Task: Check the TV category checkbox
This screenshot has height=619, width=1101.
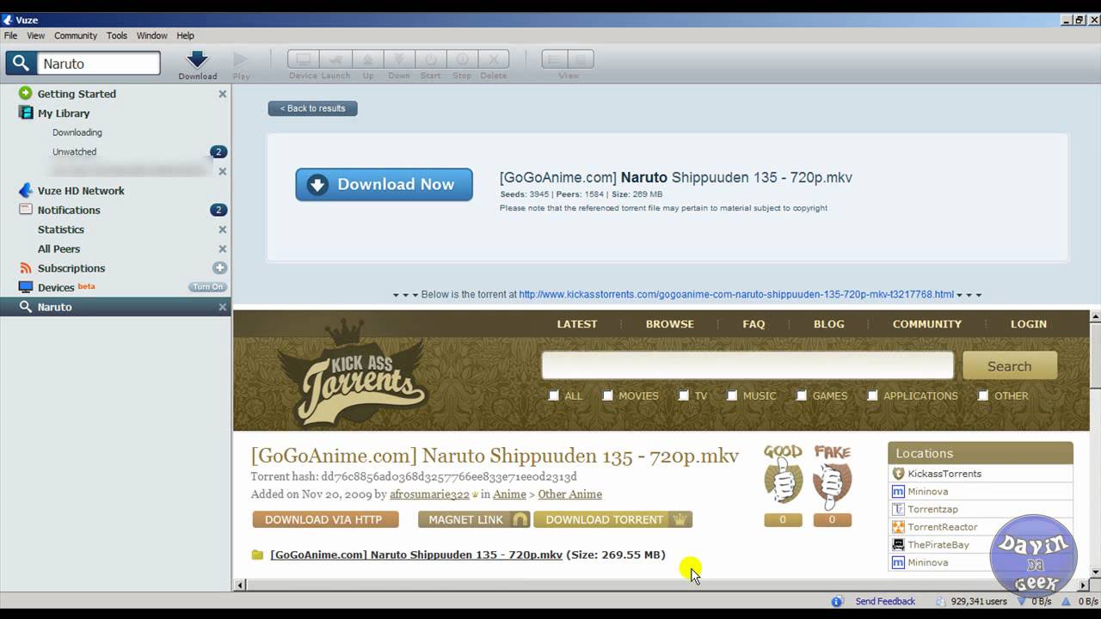Action: point(683,395)
